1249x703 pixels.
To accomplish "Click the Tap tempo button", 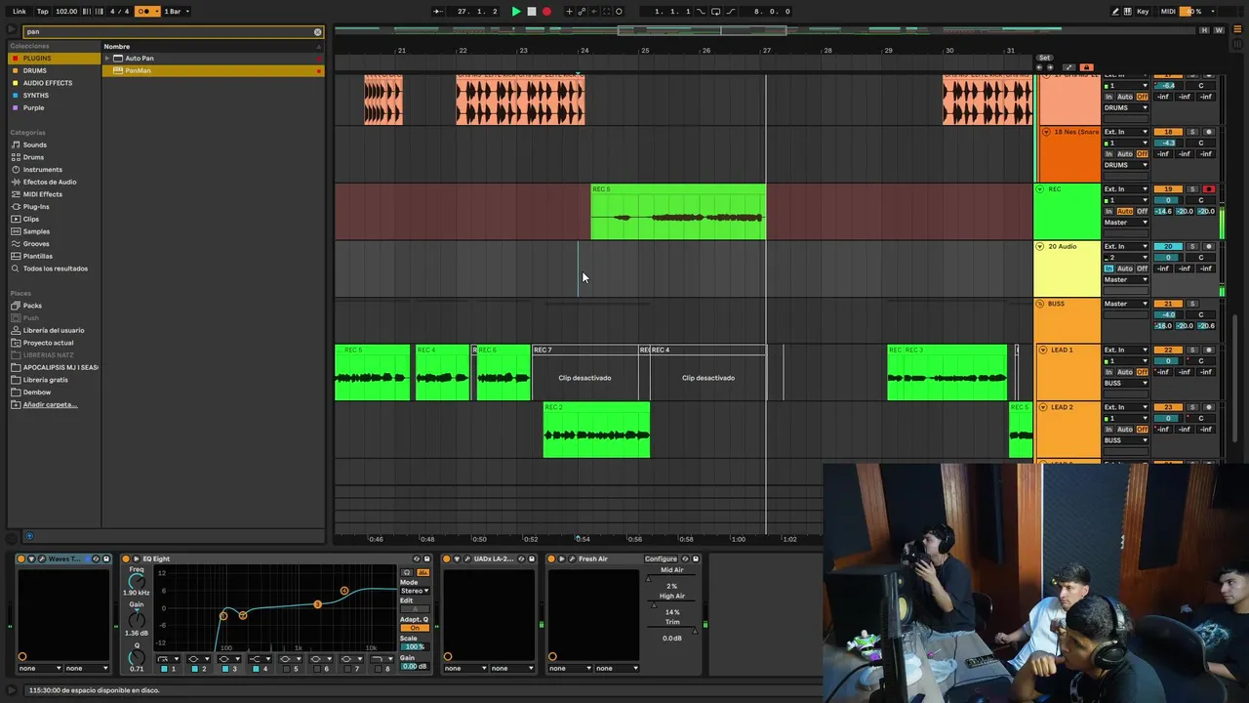I will pos(42,12).
